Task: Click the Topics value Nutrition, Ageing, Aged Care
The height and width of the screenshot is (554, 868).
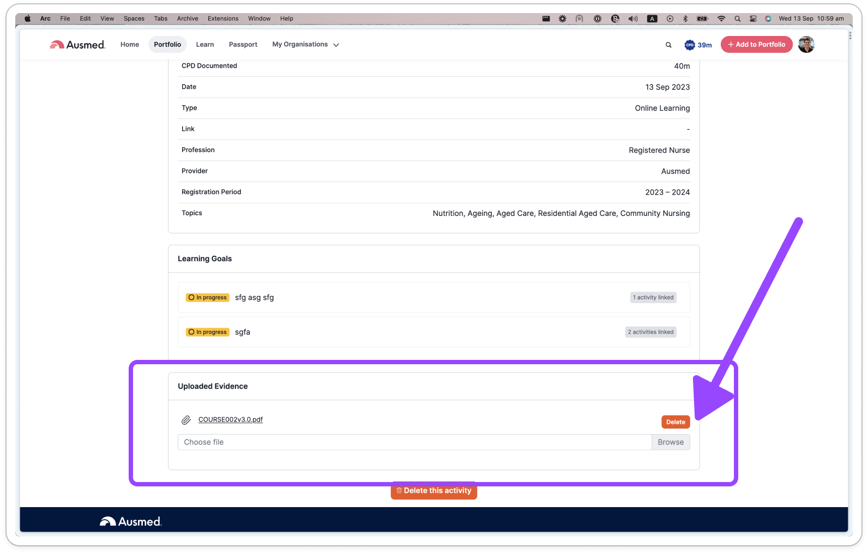Action: 561,213
